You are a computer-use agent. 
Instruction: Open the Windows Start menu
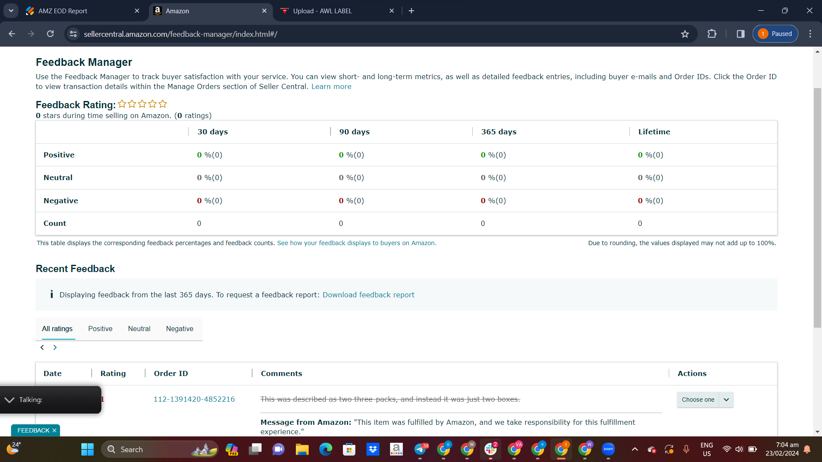point(87,449)
